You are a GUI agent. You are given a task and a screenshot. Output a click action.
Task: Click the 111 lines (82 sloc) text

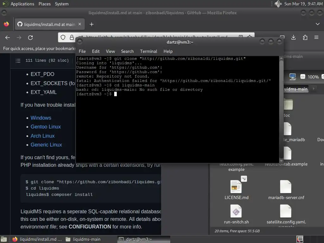47,60
